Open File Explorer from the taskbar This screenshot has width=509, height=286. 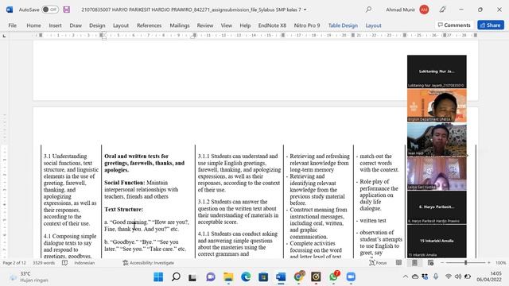pyautogui.click(x=228, y=277)
